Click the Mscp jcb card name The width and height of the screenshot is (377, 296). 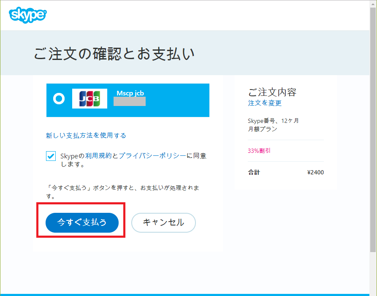130,93
